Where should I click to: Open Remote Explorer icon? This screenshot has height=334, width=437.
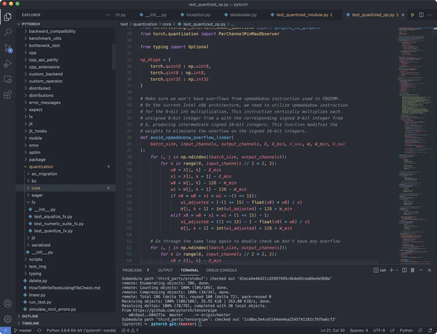(8, 79)
